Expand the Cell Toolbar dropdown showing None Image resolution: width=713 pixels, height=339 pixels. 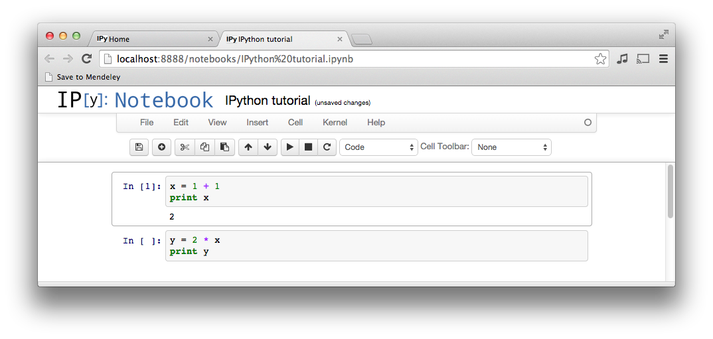pos(511,147)
